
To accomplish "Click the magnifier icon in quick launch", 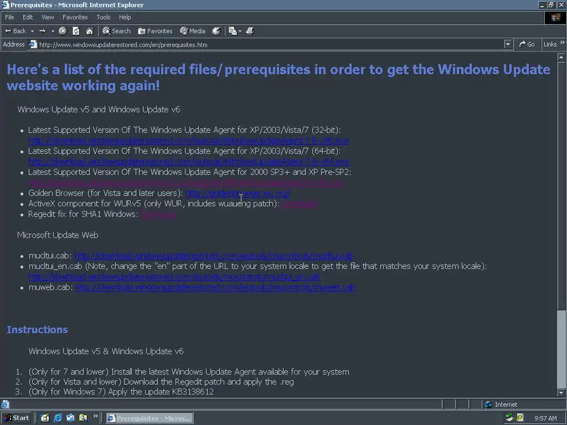I will tap(83, 418).
